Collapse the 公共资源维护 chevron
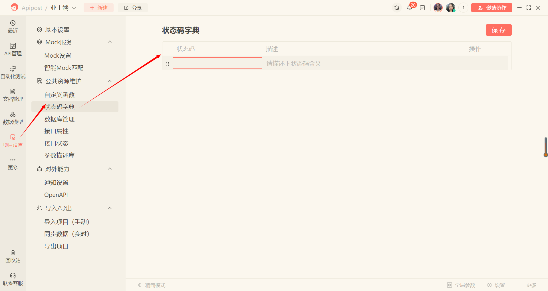The height and width of the screenshot is (291, 548). click(110, 81)
